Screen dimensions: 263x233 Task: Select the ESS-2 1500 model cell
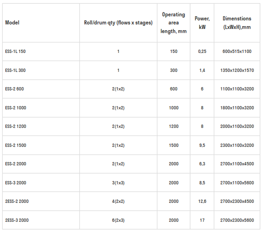(x=16, y=145)
